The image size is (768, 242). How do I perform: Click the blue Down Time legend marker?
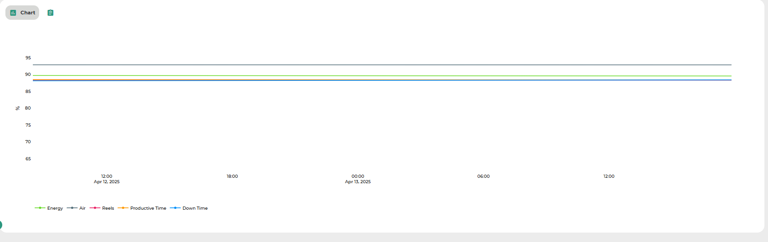(x=175, y=208)
